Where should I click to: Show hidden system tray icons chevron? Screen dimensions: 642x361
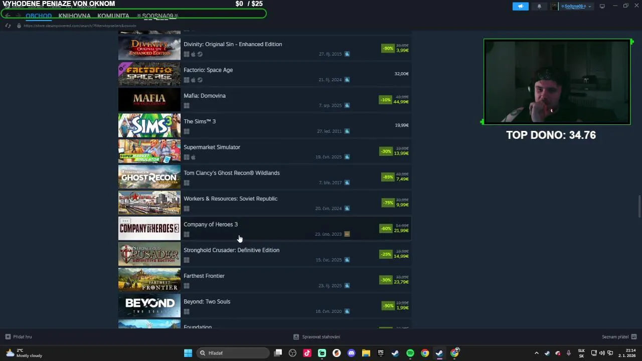(x=536, y=353)
